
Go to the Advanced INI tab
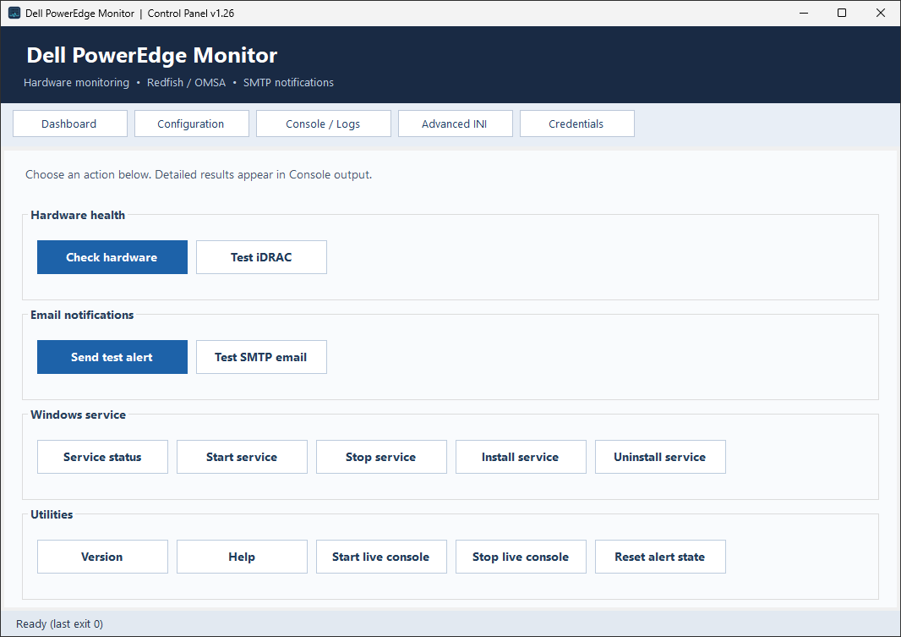[x=455, y=124]
